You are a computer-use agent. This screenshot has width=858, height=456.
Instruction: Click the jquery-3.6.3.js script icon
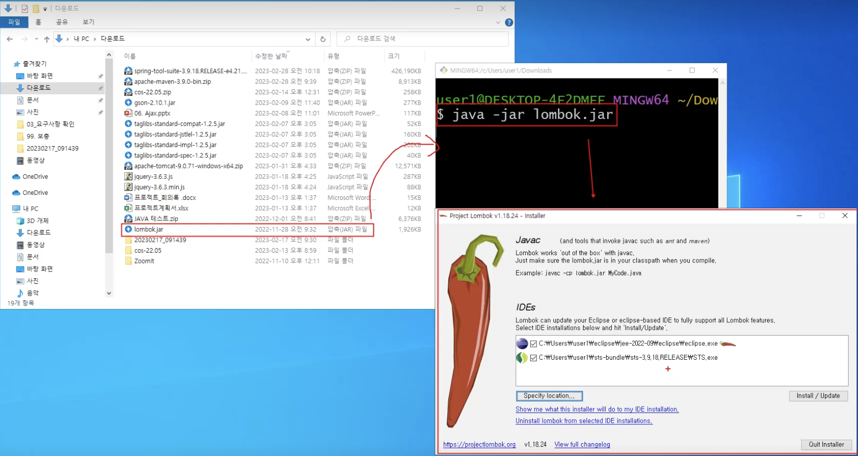point(128,177)
